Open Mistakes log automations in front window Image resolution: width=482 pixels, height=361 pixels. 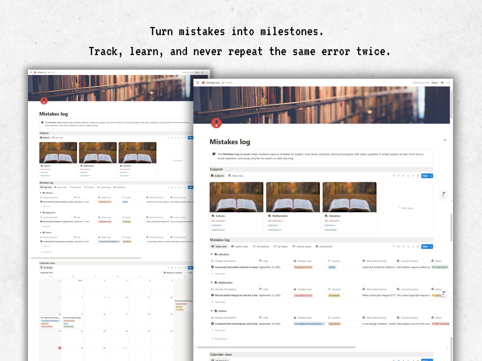[403, 246]
